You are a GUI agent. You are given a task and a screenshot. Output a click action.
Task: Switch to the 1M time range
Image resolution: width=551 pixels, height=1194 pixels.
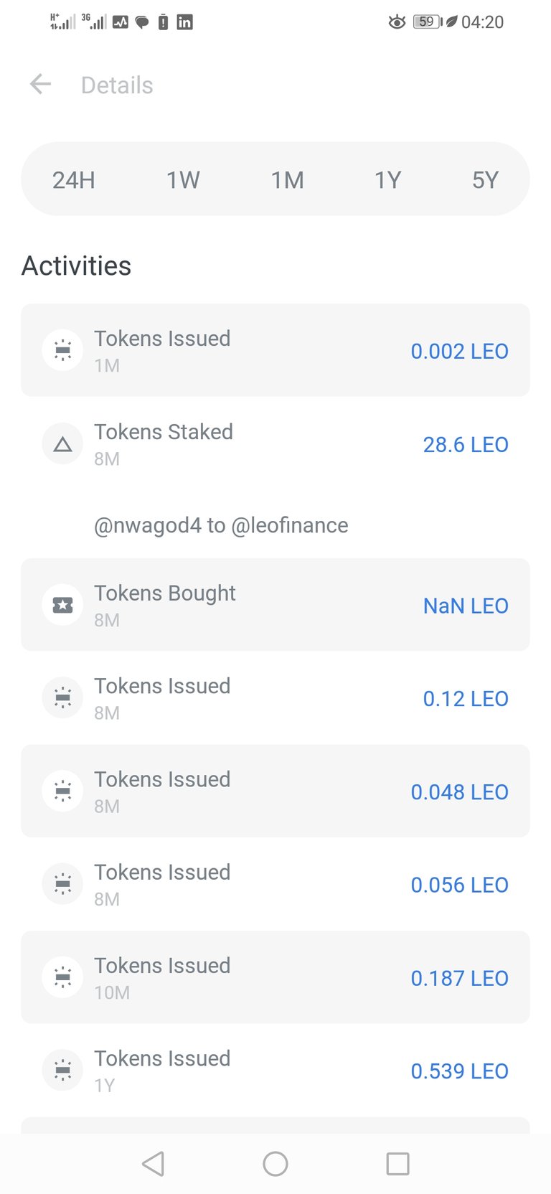tap(287, 179)
